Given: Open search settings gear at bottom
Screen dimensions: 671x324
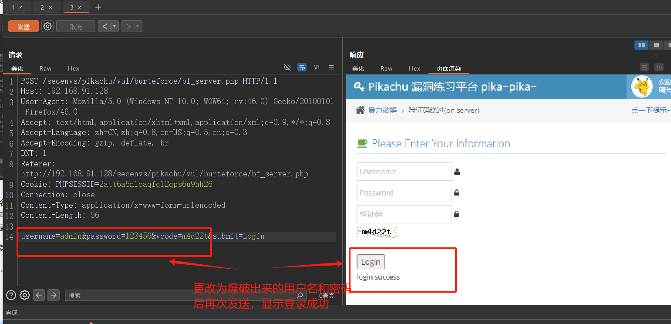Looking at the screenshot, I should coord(25,295).
